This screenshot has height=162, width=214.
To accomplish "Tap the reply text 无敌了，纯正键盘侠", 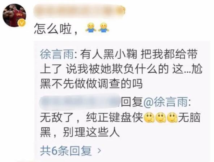I will coord(91,117).
